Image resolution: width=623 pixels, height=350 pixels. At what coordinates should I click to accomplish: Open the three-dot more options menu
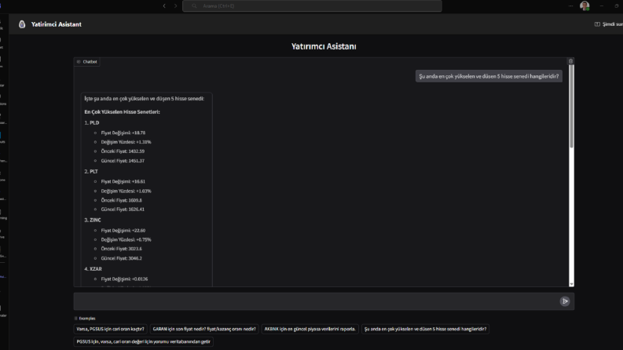pos(570,6)
